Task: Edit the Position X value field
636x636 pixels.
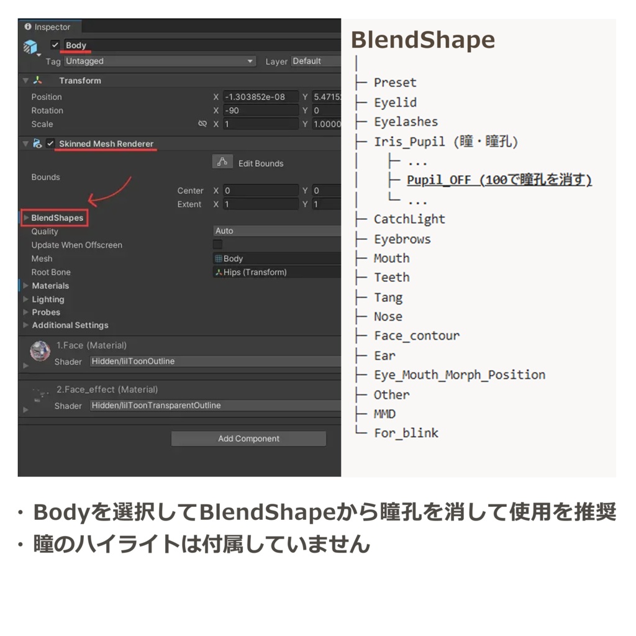Action: [261, 96]
